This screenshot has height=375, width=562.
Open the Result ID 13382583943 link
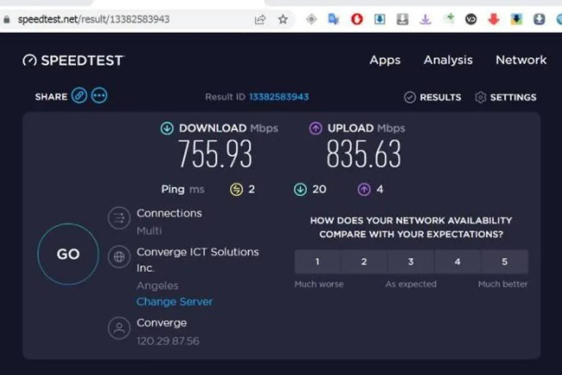[279, 97]
